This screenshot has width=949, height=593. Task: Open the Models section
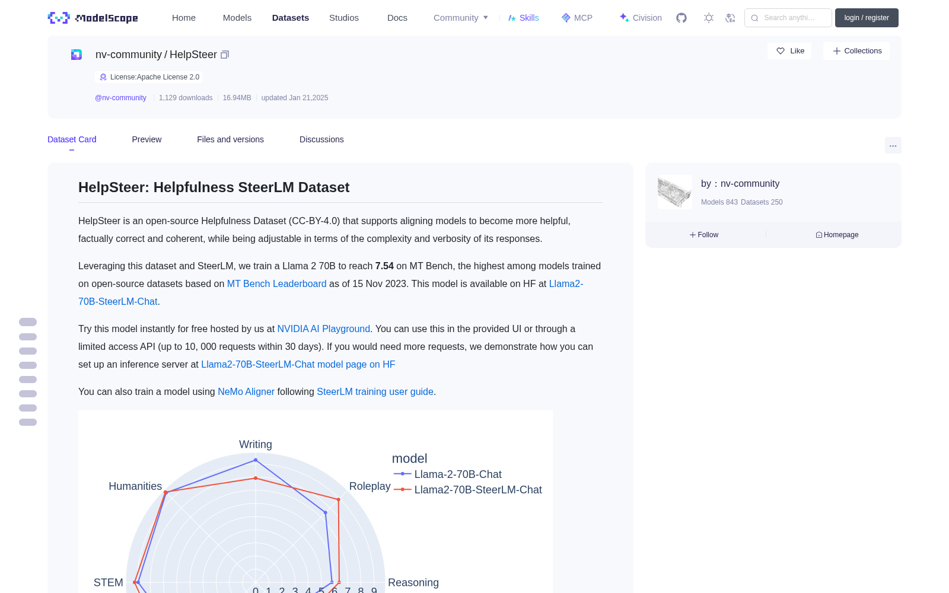click(237, 18)
